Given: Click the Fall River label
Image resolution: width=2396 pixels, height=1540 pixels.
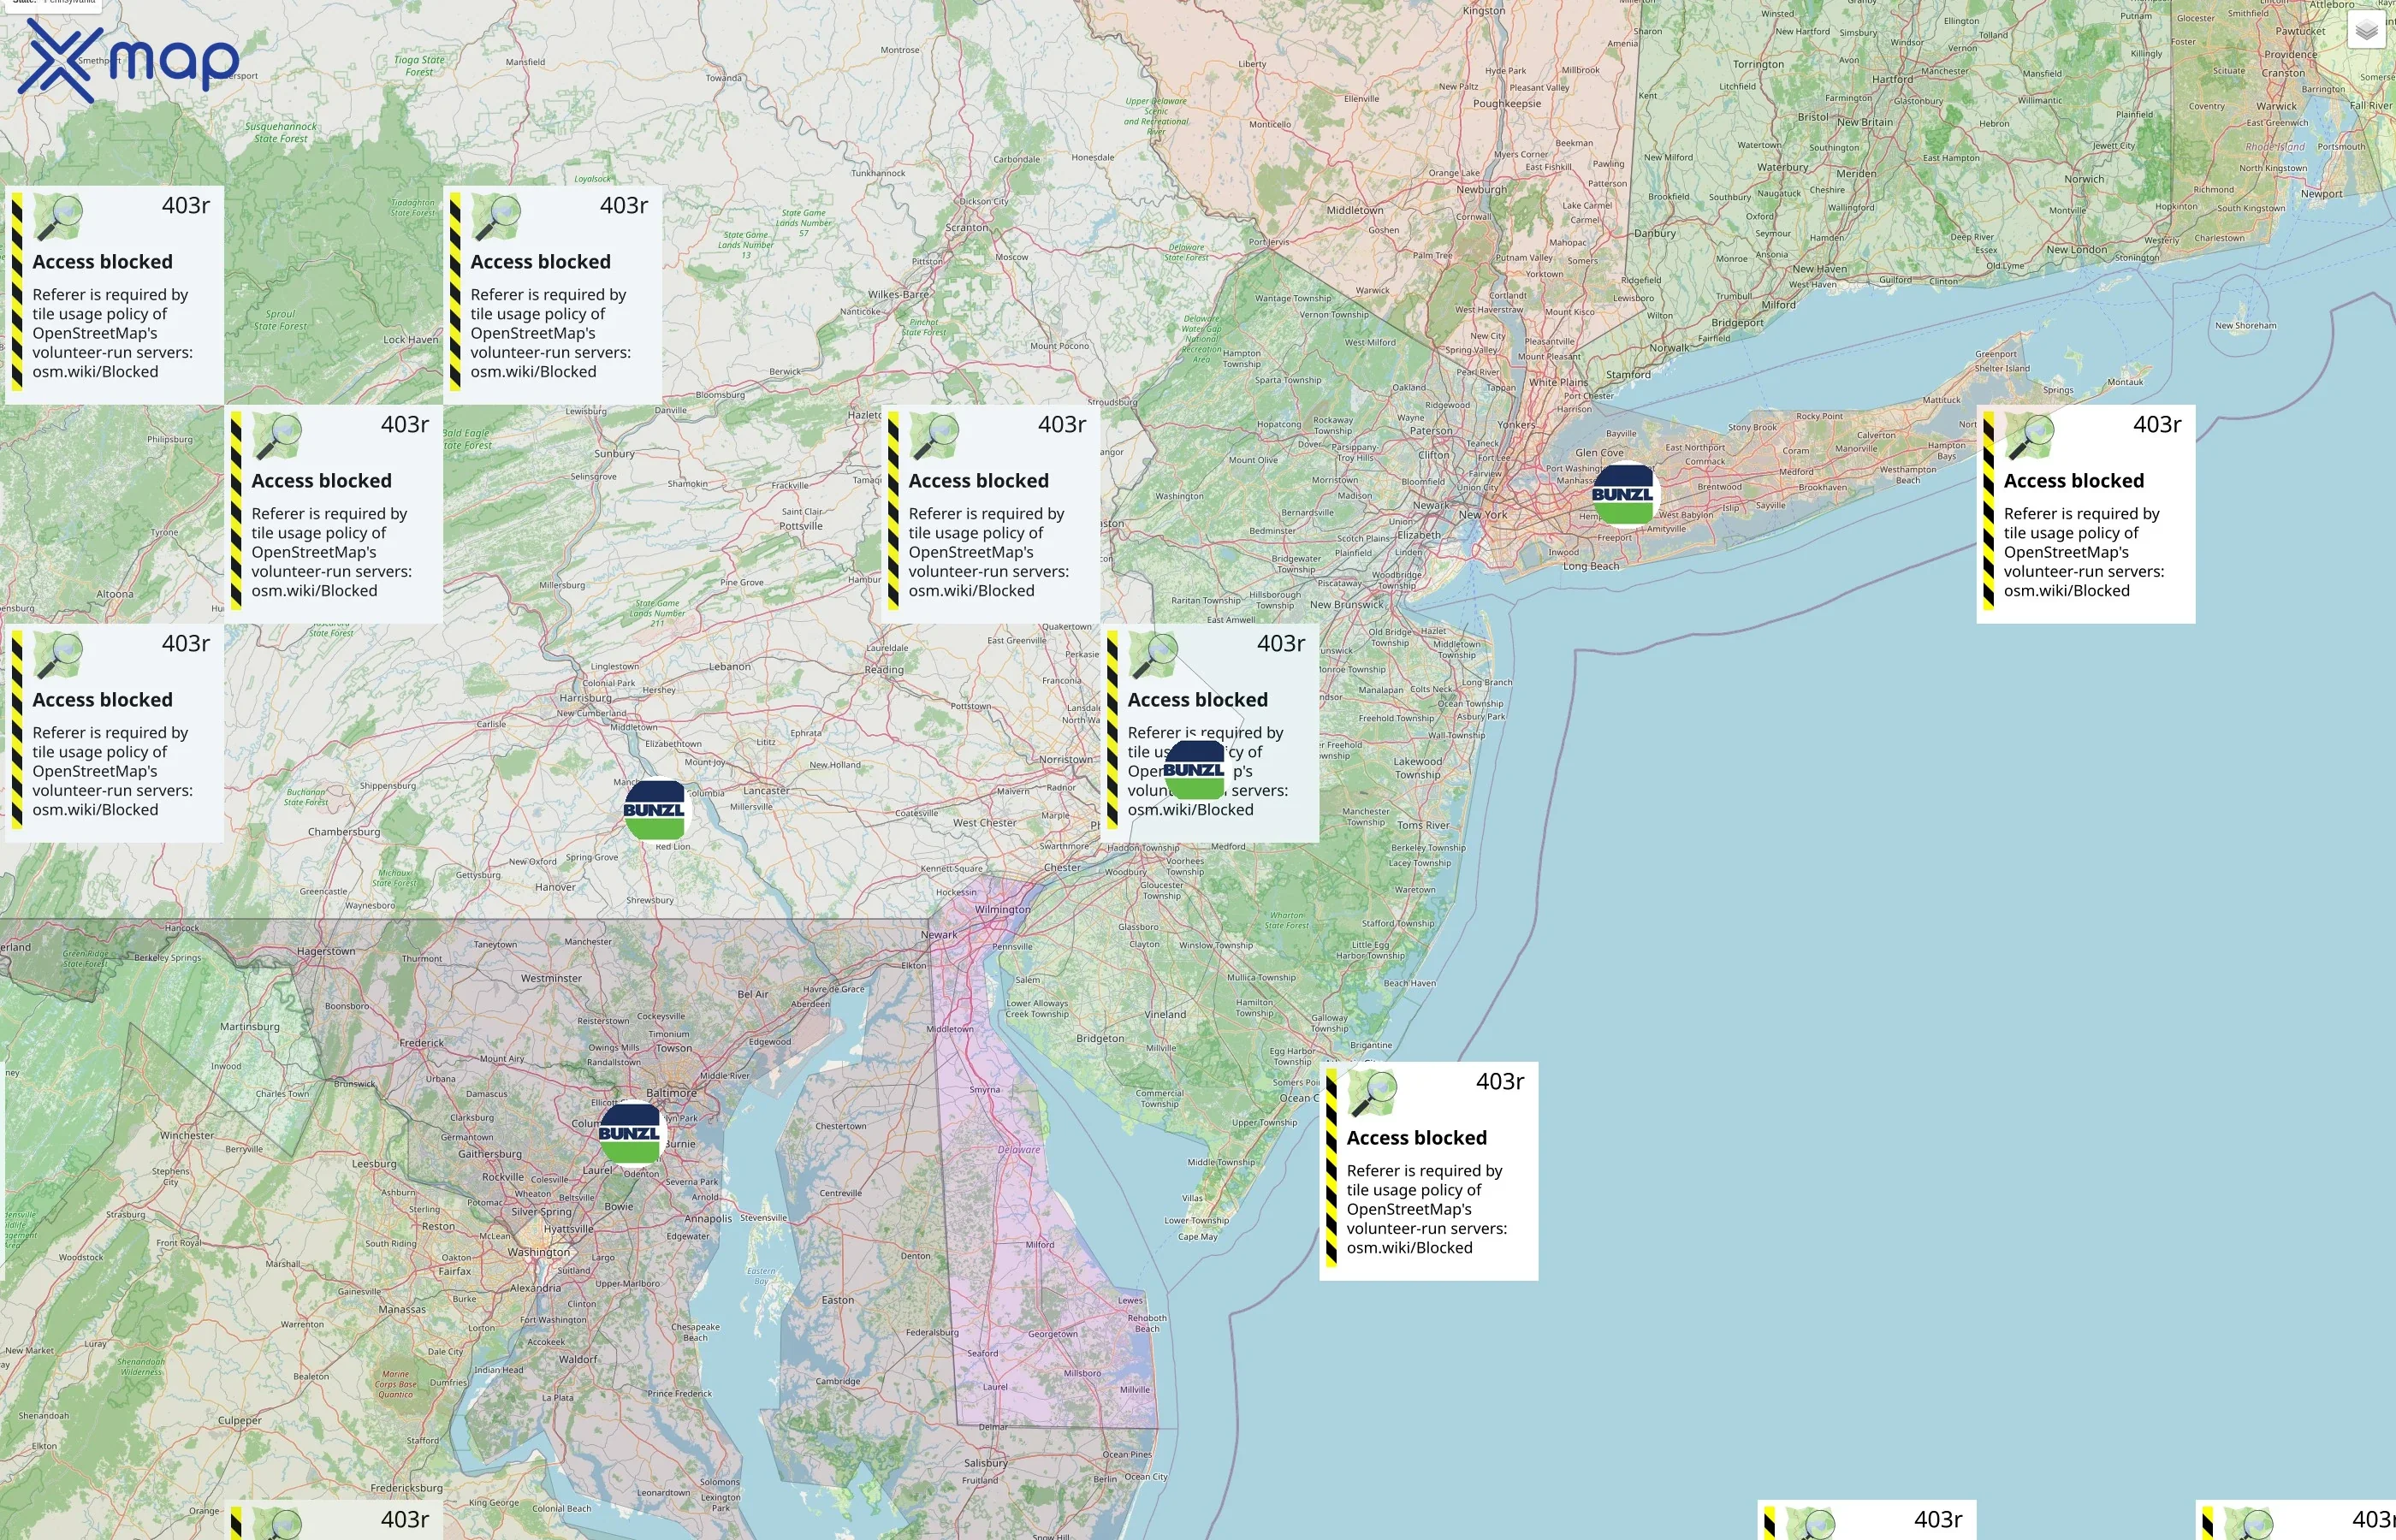Looking at the screenshot, I should click(2370, 105).
